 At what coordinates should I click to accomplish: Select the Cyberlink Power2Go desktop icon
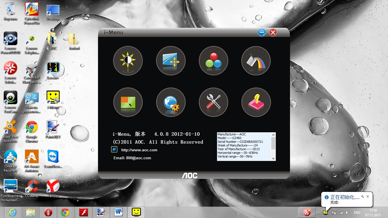click(32, 13)
